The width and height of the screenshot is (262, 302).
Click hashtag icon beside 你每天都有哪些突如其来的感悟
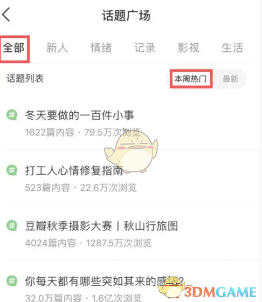click(x=12, y=281)
